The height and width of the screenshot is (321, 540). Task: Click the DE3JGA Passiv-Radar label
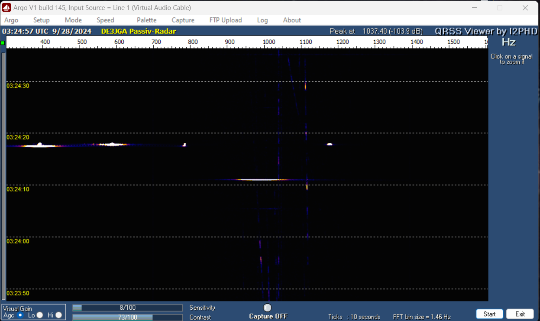[139, 31]
